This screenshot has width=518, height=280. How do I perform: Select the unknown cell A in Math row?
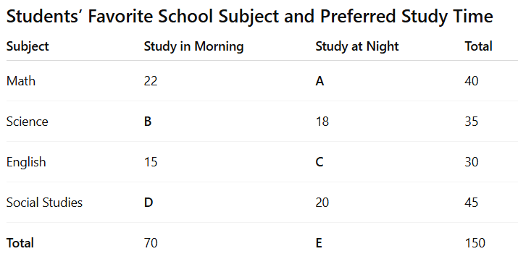319,81
